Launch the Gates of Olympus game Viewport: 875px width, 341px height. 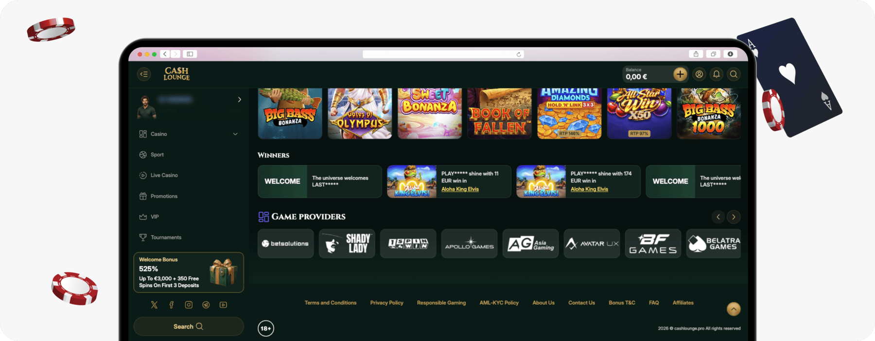tap(360, 114)
